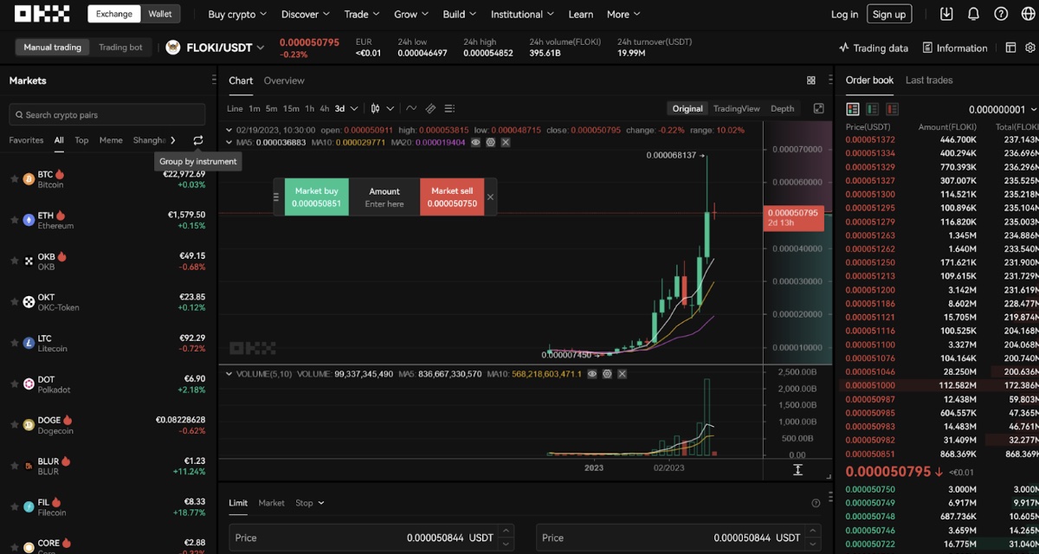Open the language globe icon
Screen dimensions: 1039x554
point(1028,14)
